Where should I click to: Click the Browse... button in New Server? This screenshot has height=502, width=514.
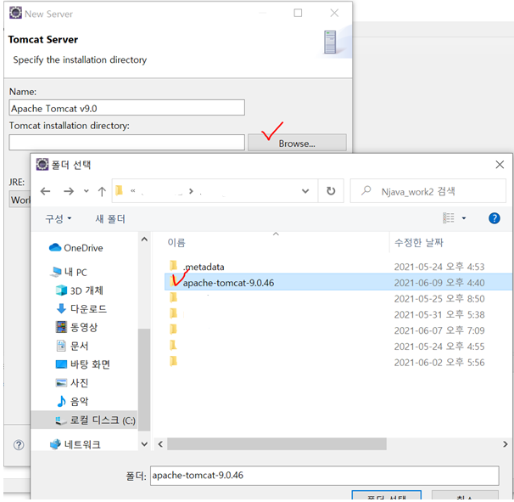(297, 143)
